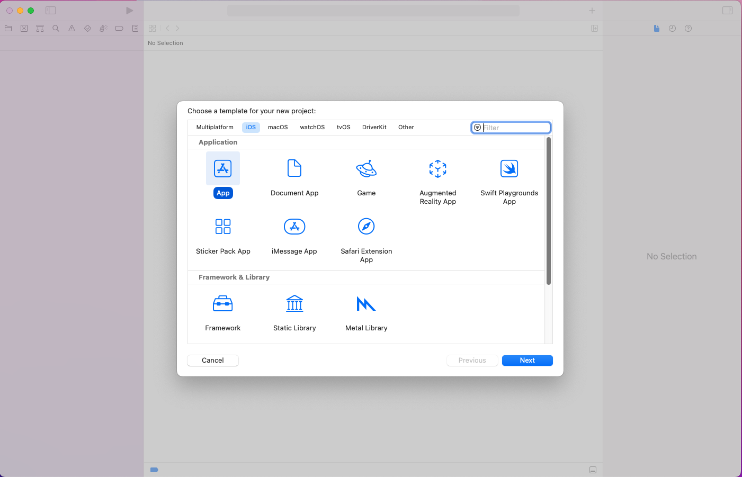The width and height of the screenshot is (742, 477).
Task: Go back with the left chevron
Action: (167, 29)
